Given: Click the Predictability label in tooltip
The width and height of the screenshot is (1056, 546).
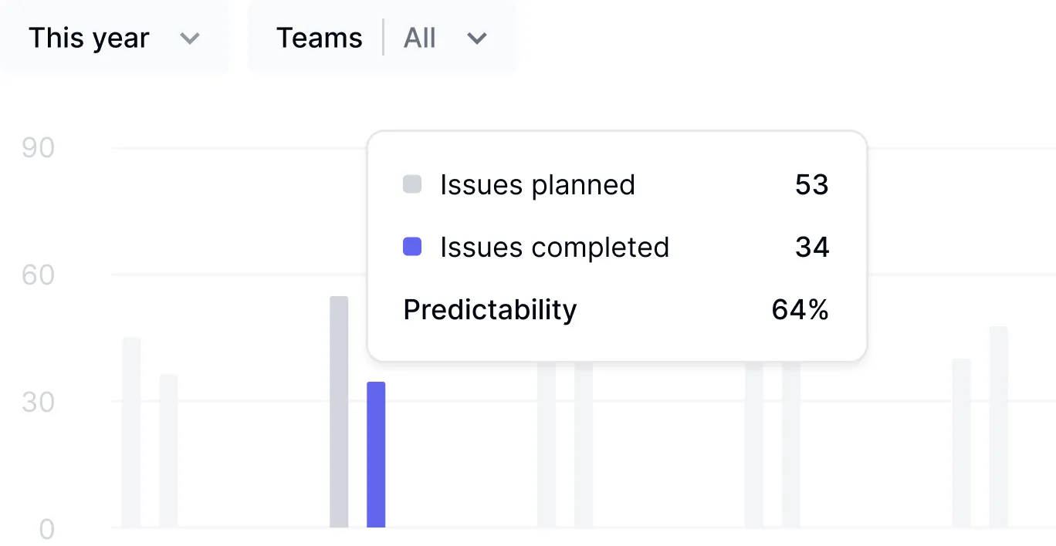Looking at the screenshot, I should [490, 310].
